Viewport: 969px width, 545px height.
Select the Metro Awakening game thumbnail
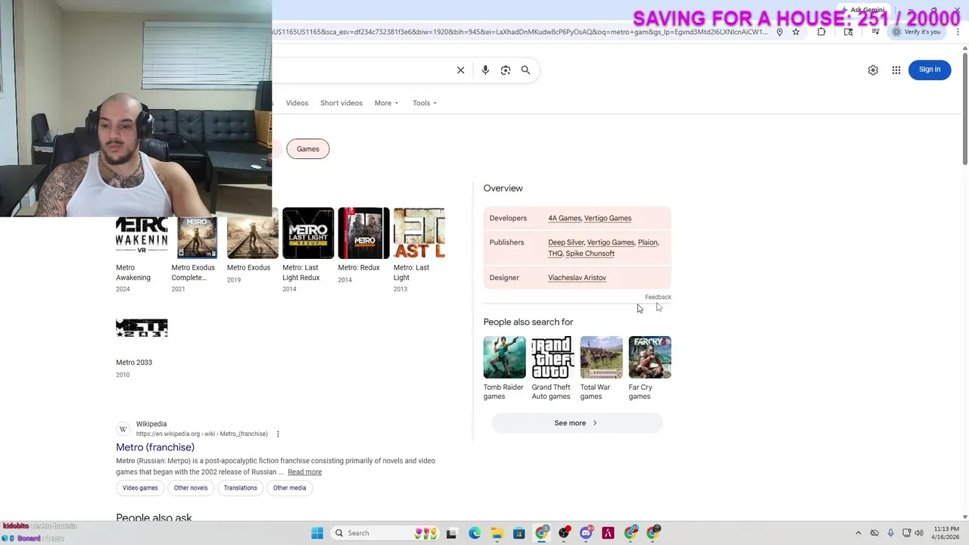[142, 237]
